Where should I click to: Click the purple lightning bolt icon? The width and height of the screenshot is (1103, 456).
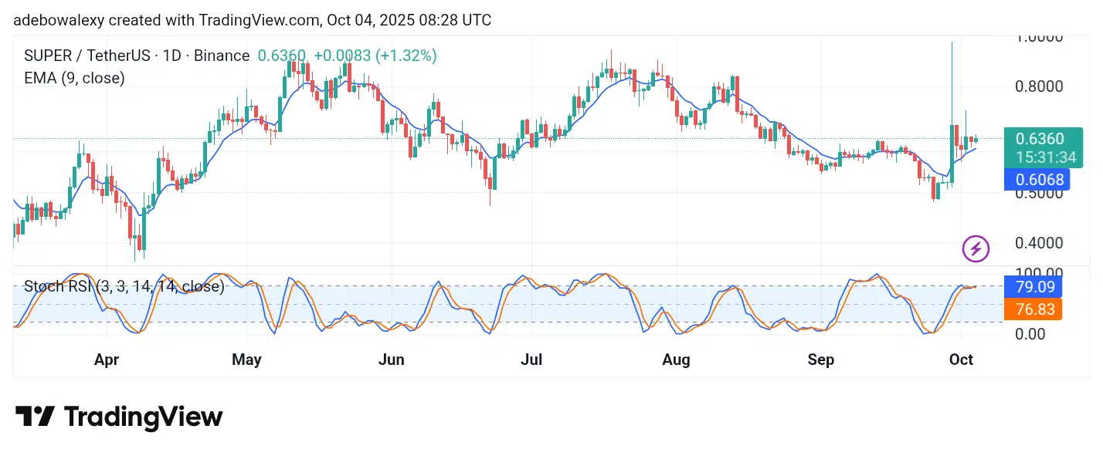976,248
